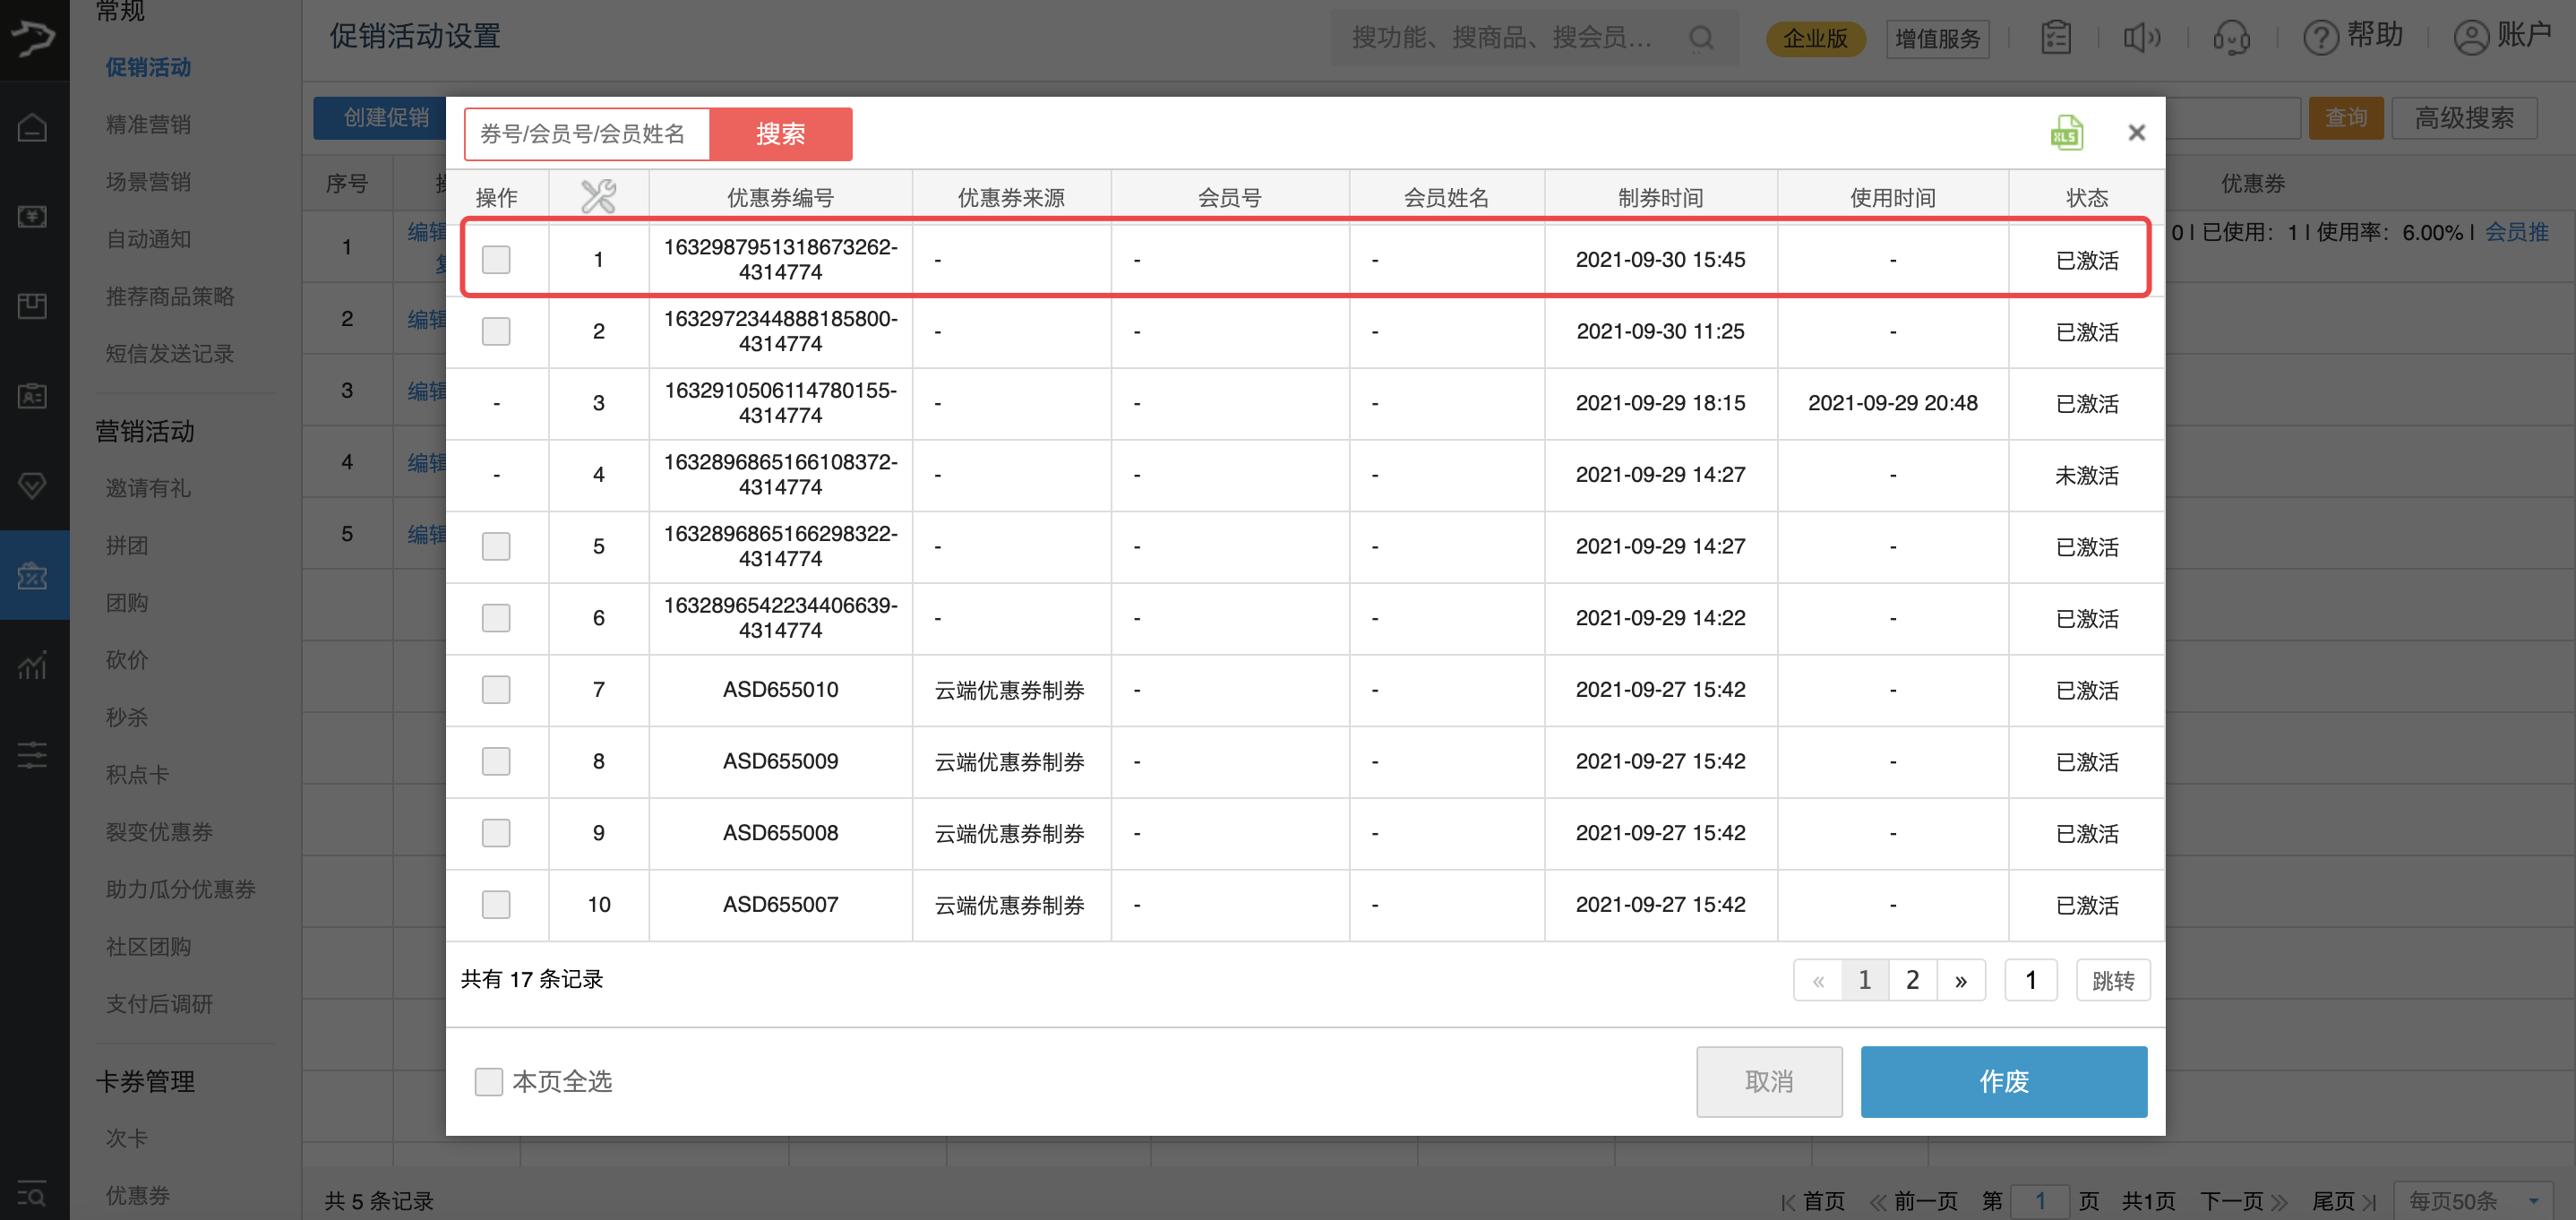Open 自动通知 in the sidebar menu

click(x=148, y=239)
